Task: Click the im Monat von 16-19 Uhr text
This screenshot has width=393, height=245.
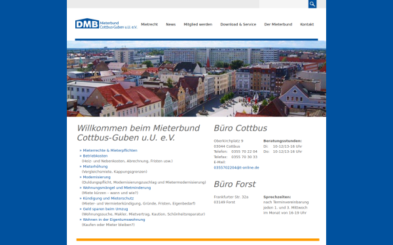Action: 285,213
